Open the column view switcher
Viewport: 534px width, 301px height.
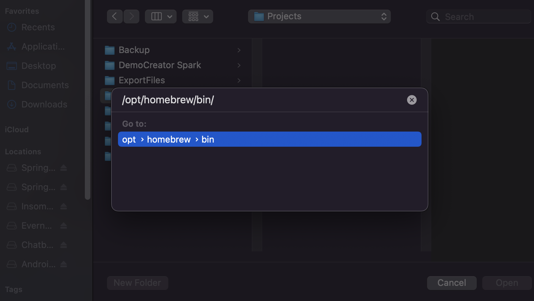pos(161,17)
